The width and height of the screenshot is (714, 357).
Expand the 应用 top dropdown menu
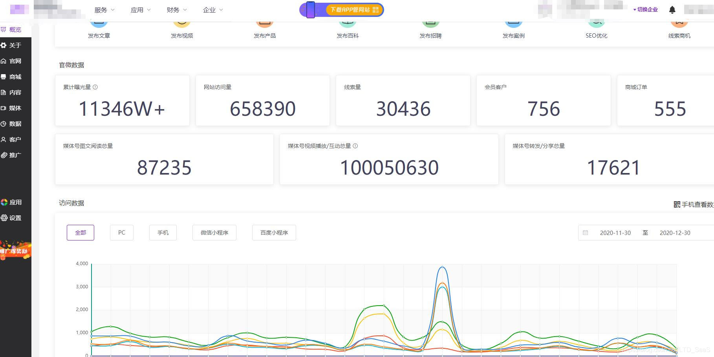pyautogui.click(x=141, y=10)
